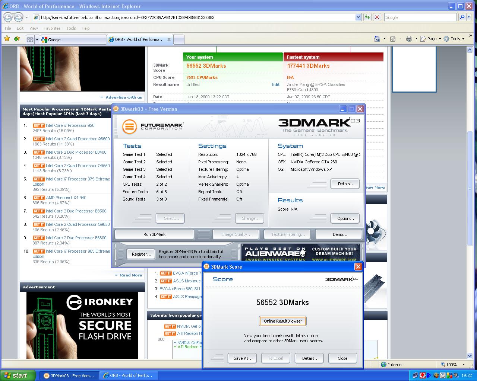The height and width of the screenshot is (381, 477).
Task: Open address bar history dropdown arrow
Action: tap(358, 17)
